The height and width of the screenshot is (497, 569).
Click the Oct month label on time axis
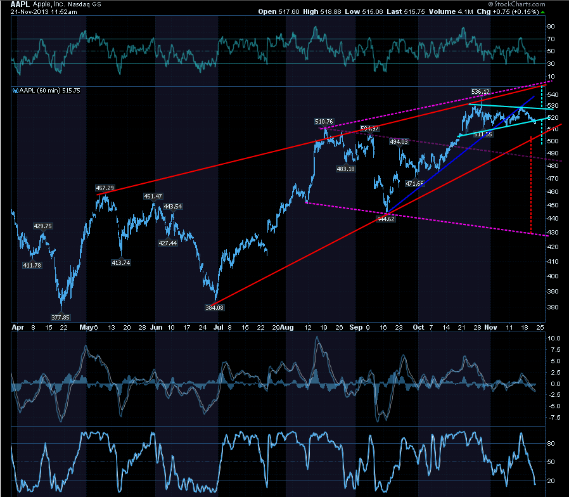coord(418,327)
